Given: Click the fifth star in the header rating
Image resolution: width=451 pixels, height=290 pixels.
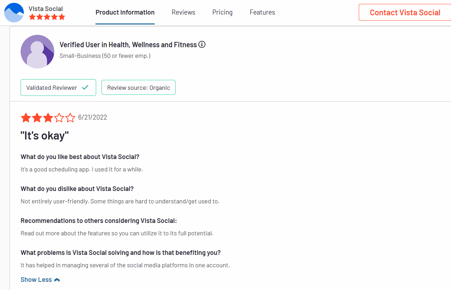Looking at the screenshot, I should coord(62,16).
